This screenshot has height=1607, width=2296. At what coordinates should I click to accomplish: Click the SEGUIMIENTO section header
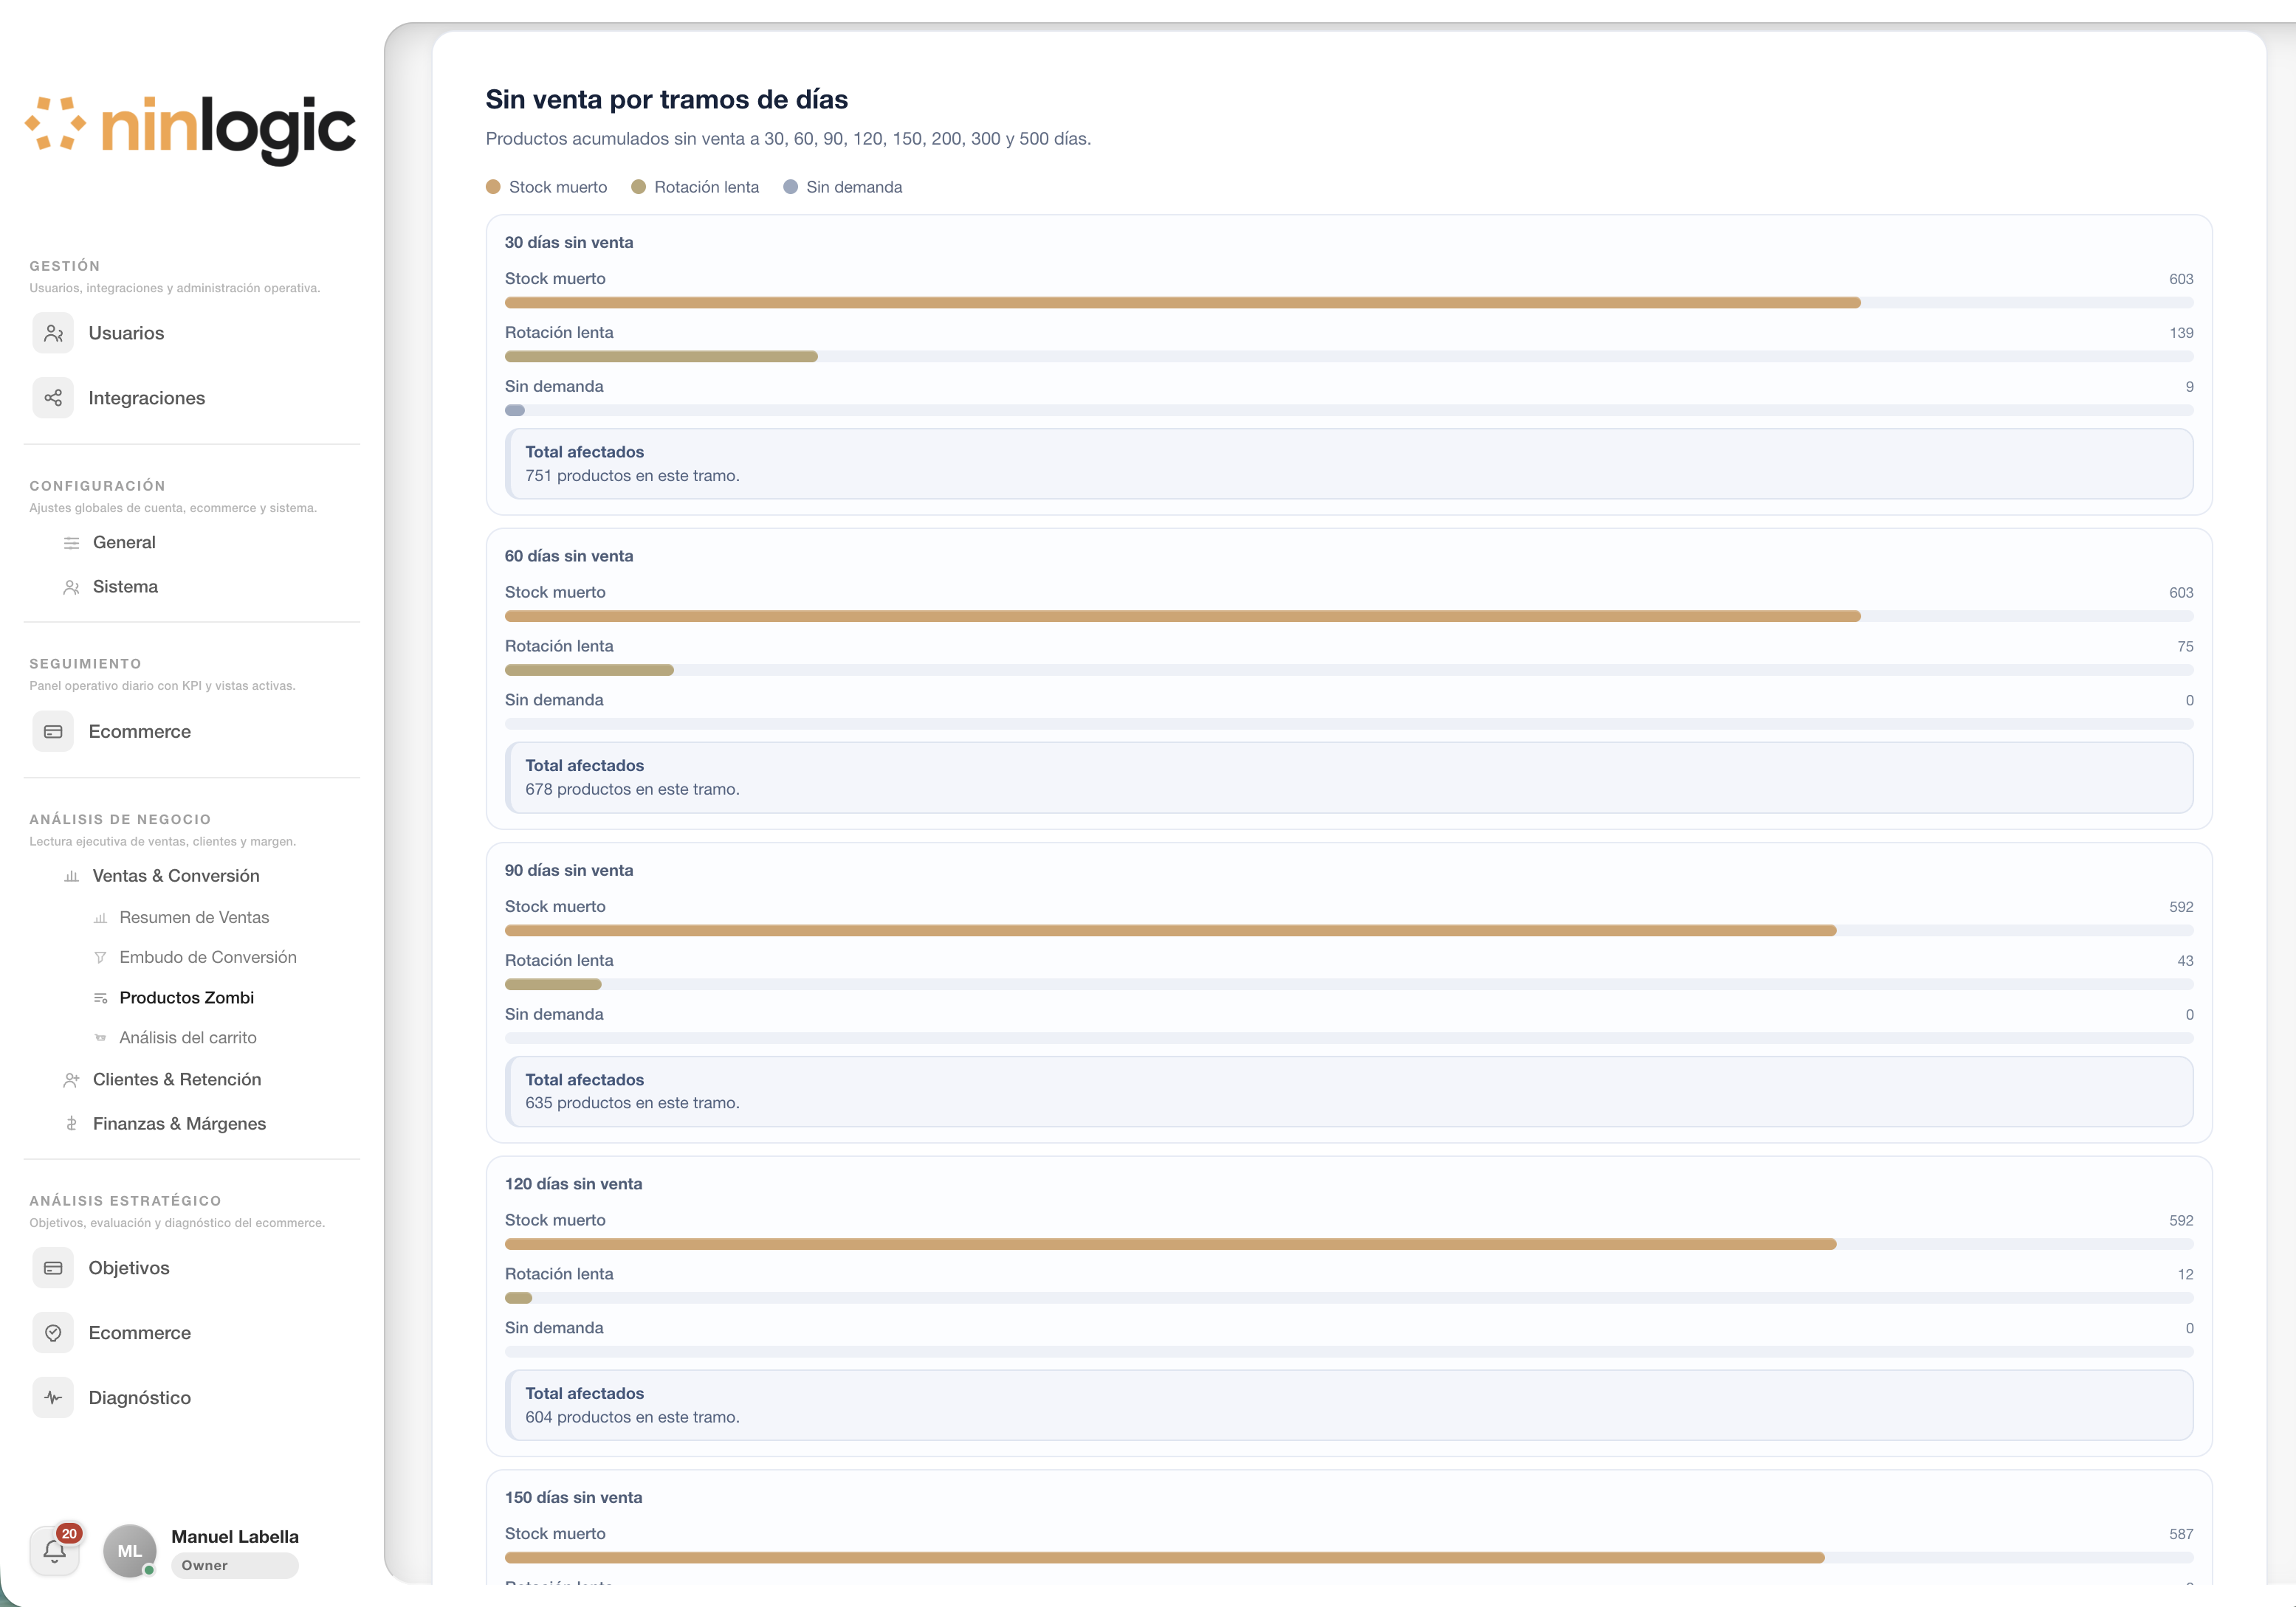coord(85,663)
